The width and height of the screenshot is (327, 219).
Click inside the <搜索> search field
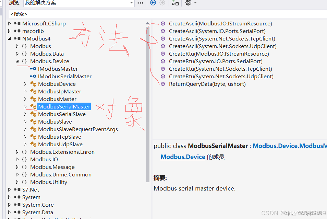click(69, 14)
